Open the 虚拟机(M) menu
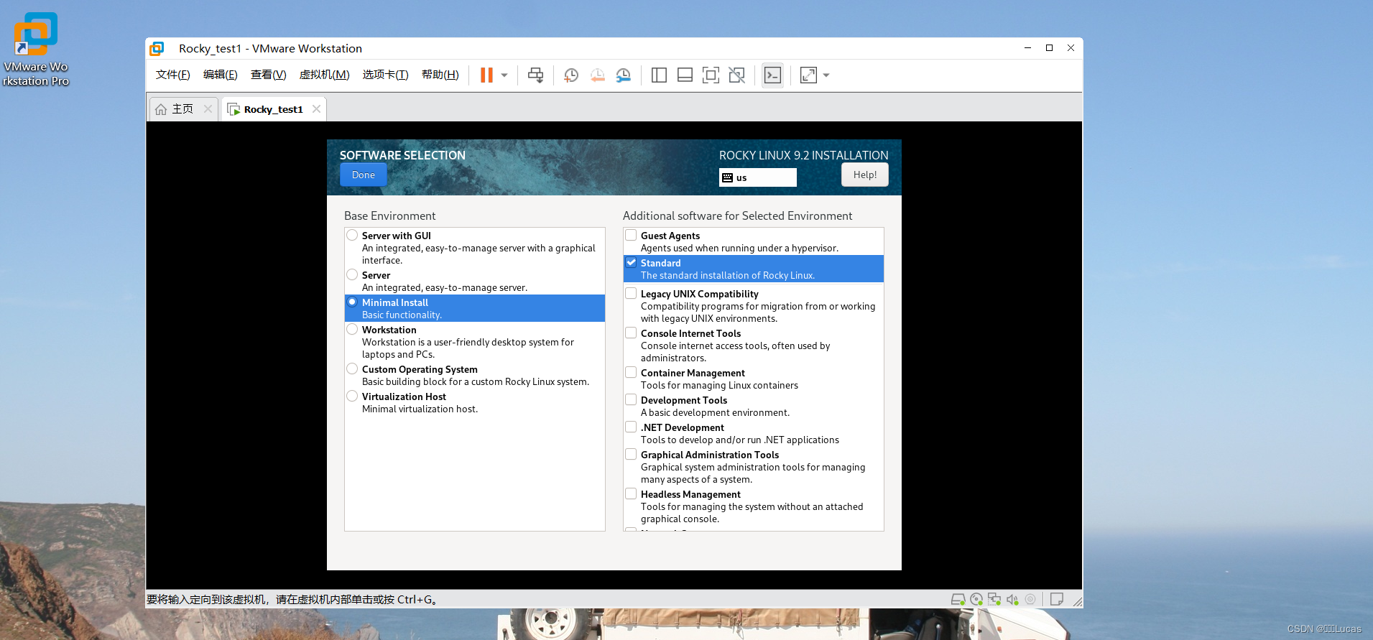 (x=324, y=75)
